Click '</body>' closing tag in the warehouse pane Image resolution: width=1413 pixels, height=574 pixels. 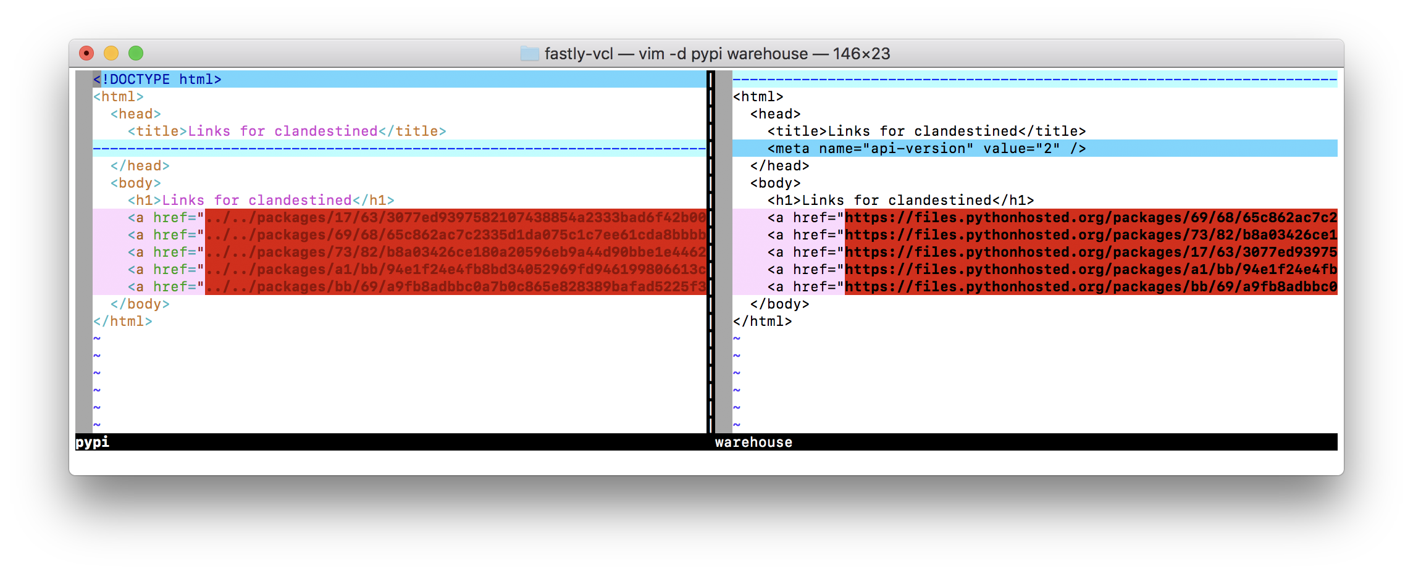coord(780,304)
